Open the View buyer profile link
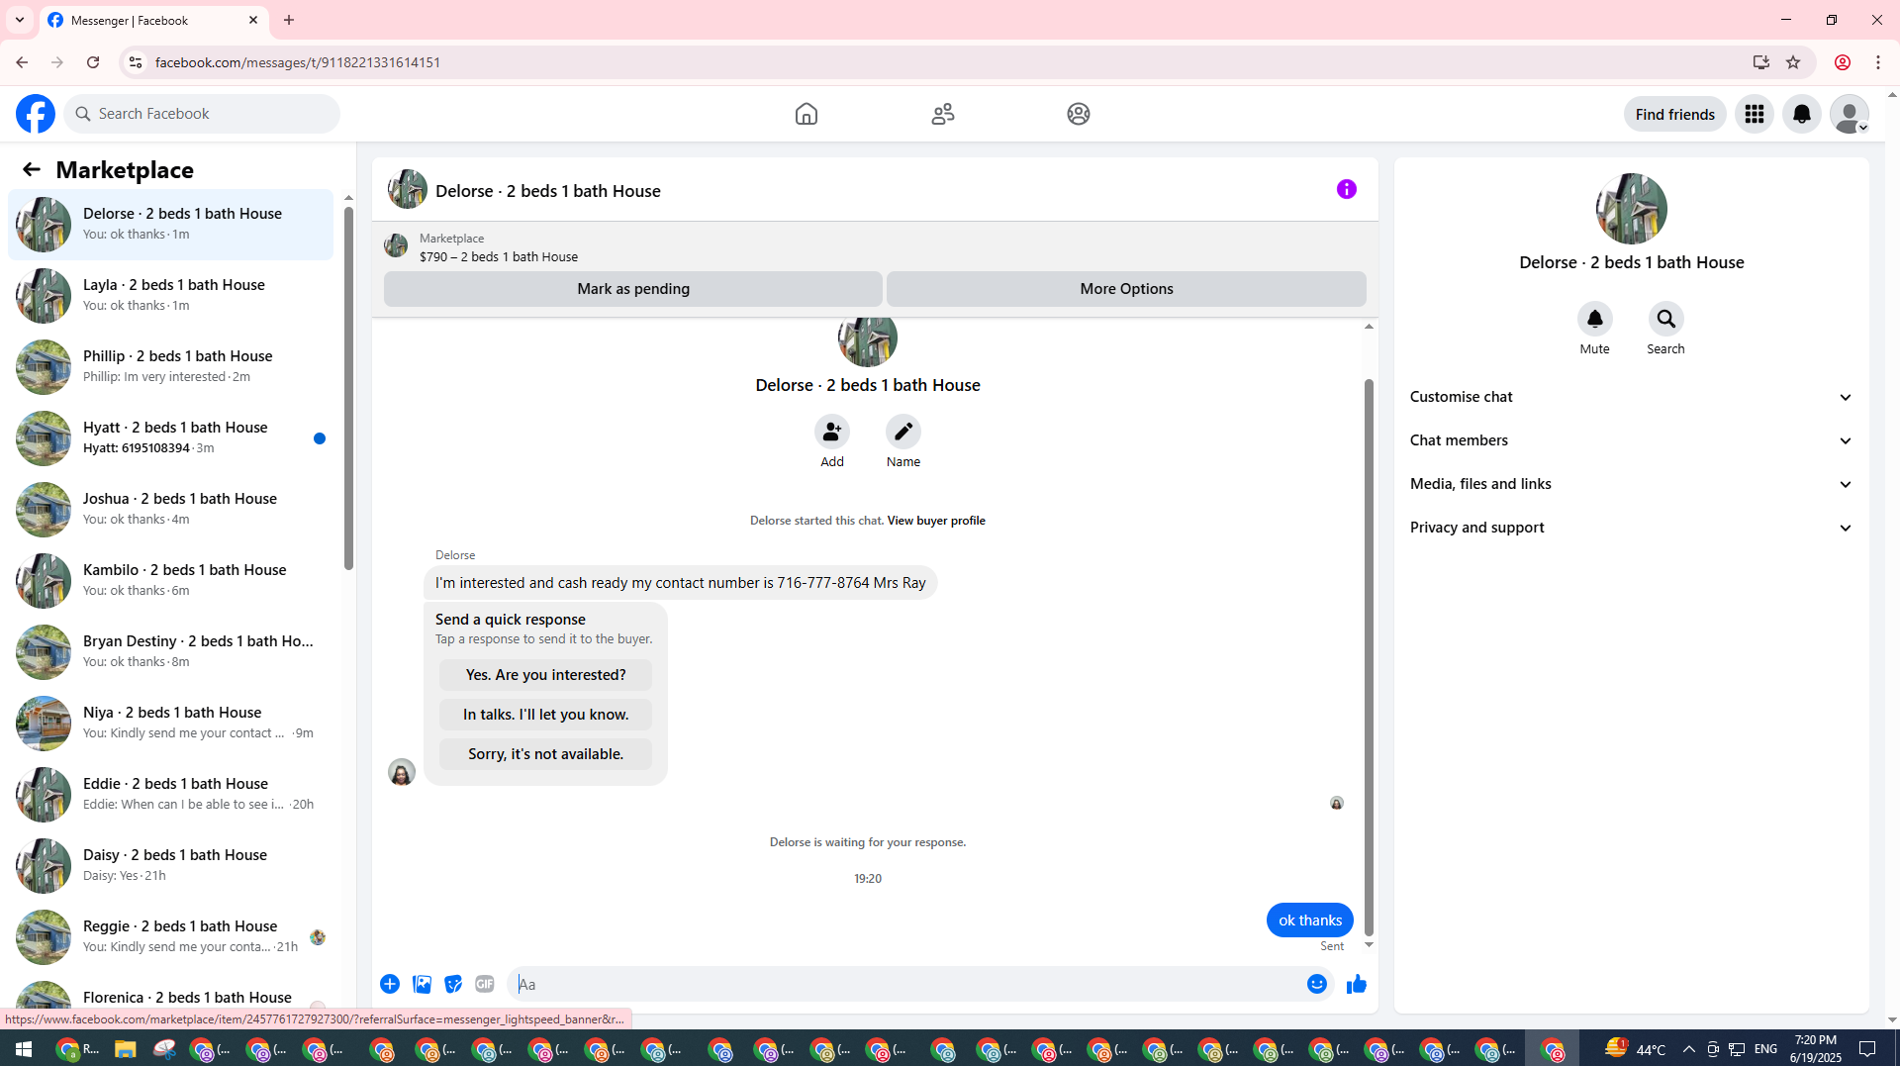Image resolution: width=1900 pixels, height=1066 pixels. coord(936,521)
